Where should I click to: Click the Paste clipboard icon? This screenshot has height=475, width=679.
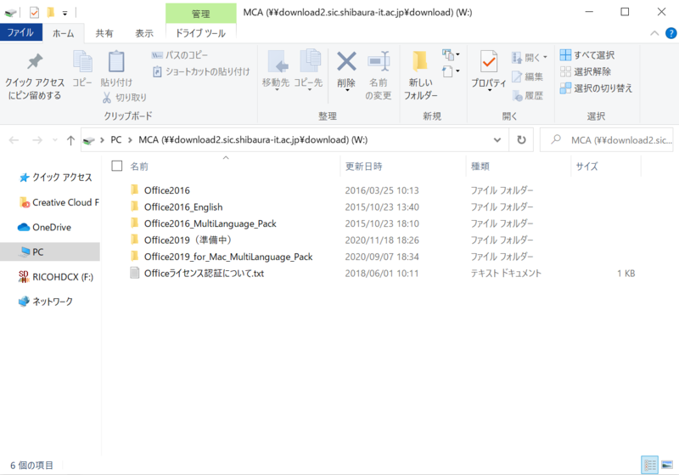click(116, 61)
